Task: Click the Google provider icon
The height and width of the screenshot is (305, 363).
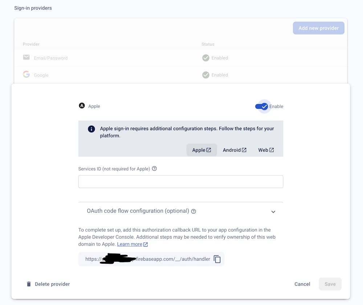Action: pos(26,74)
